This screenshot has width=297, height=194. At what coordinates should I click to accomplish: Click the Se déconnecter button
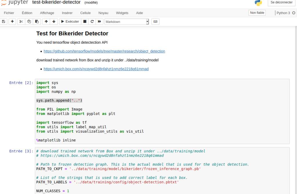[281, 2]
